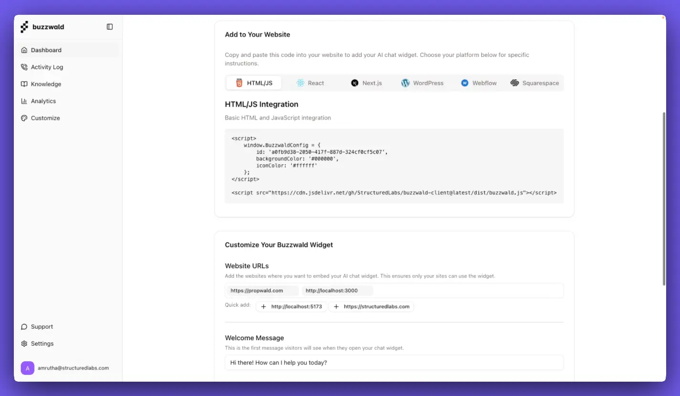Quick add https://structuredlabs.com to Website URLs
The height and width of the screenshot is (396, 680).
(371, 306)
